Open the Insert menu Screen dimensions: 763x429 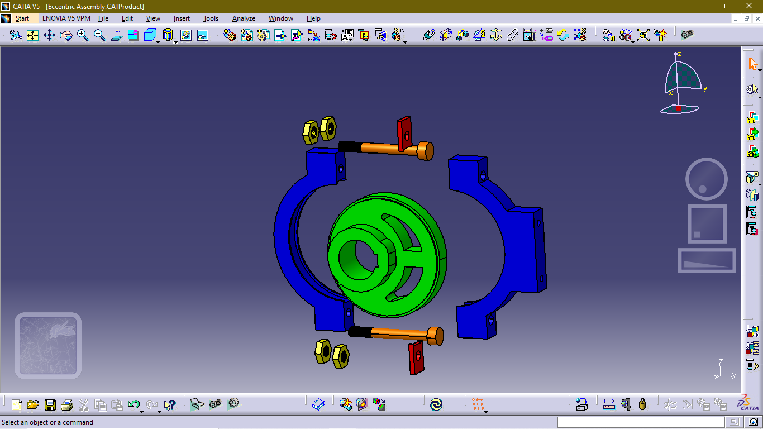point(181,18)
